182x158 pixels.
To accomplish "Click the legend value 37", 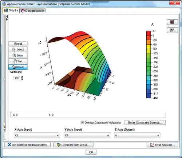I will tap(154, 31).
